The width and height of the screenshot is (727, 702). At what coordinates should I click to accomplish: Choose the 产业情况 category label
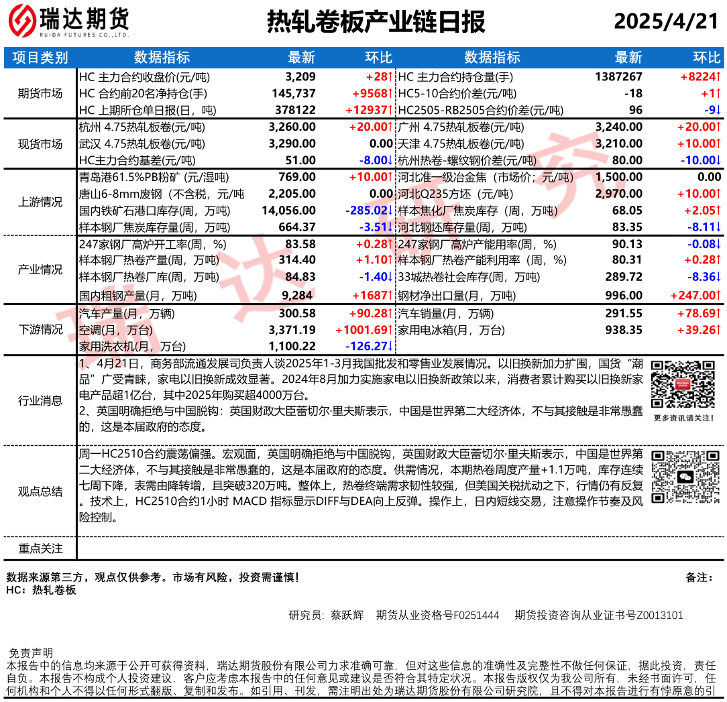coord(40,270)
